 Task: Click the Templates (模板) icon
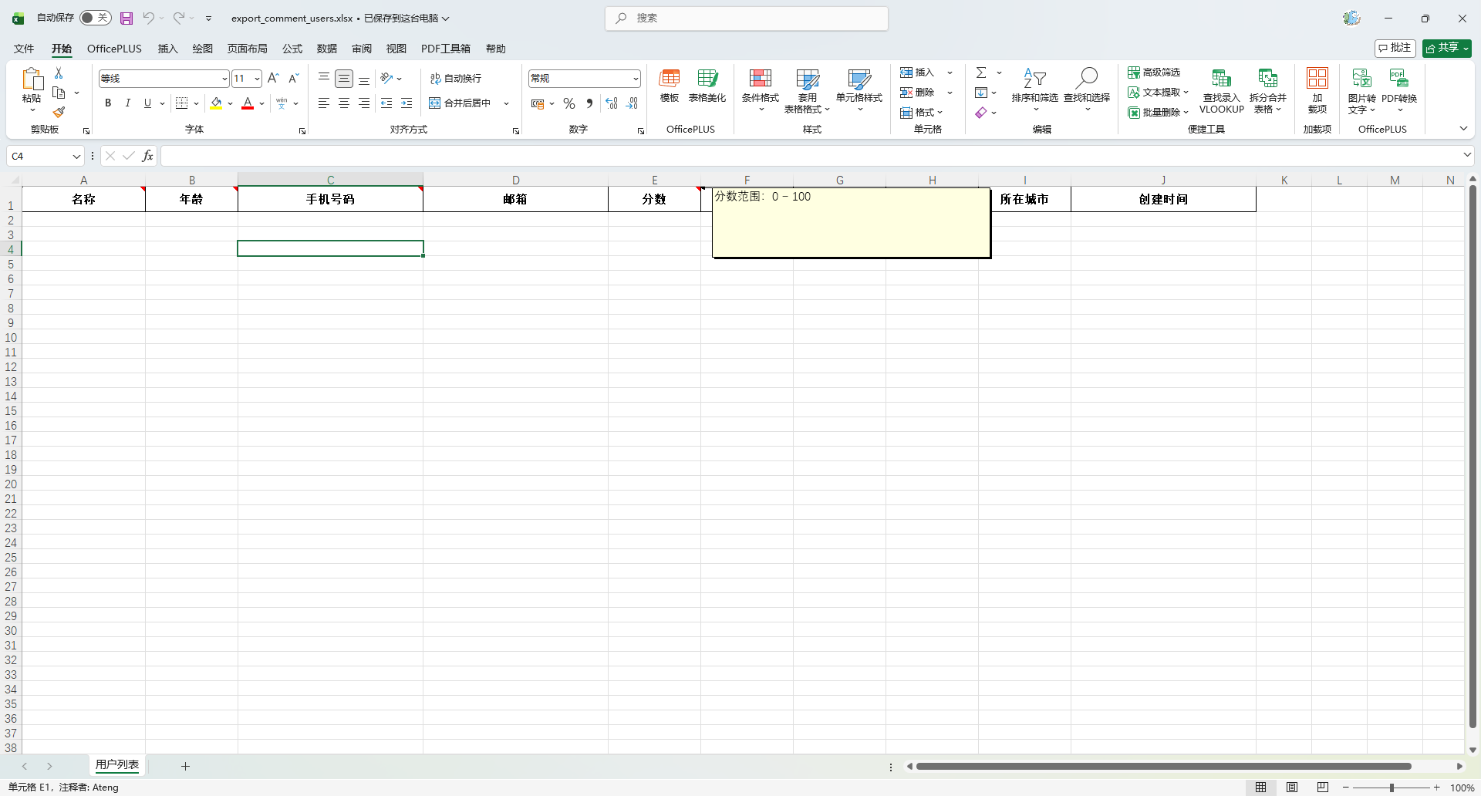tap(669, 85)
